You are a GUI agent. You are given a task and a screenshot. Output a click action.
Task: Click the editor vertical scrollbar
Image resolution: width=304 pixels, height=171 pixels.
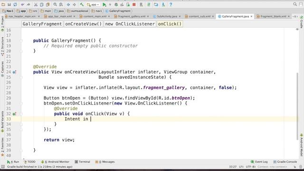pos(297,106)
